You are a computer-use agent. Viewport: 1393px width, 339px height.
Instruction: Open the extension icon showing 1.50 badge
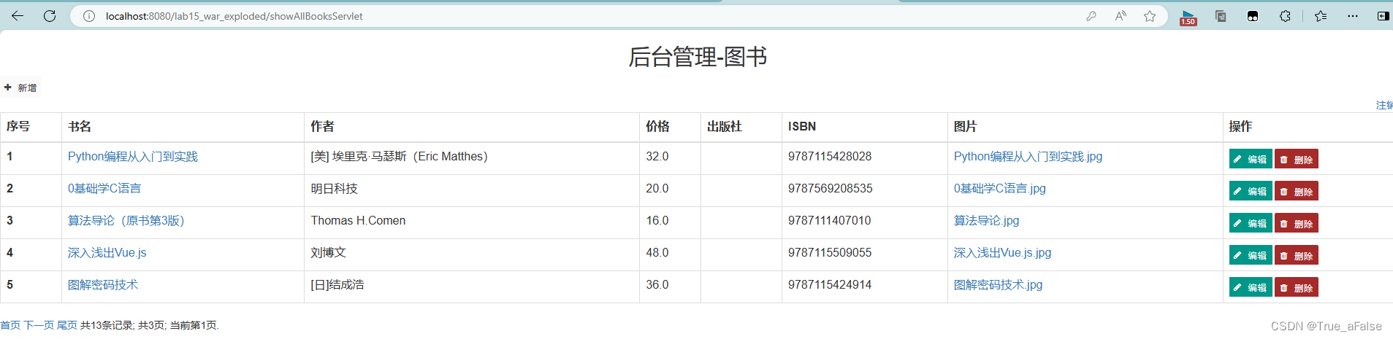pos(1188,17)
